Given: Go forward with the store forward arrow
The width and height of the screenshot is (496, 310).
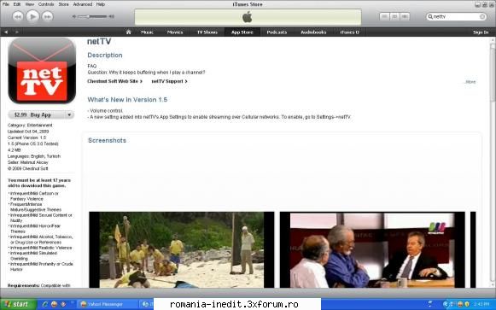Looking at the screenshot, I should click(17, 32).
